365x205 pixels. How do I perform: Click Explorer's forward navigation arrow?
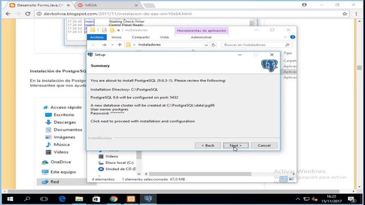tap(104, 45)
